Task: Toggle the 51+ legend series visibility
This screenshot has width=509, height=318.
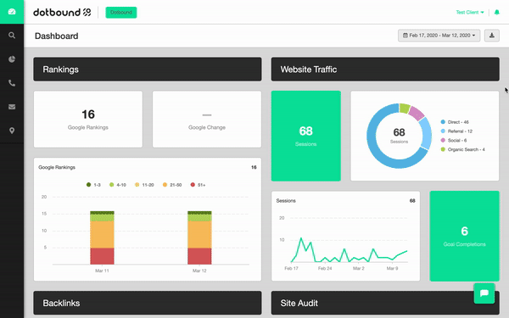Action: pyautogui.click(x=198, y=185)
